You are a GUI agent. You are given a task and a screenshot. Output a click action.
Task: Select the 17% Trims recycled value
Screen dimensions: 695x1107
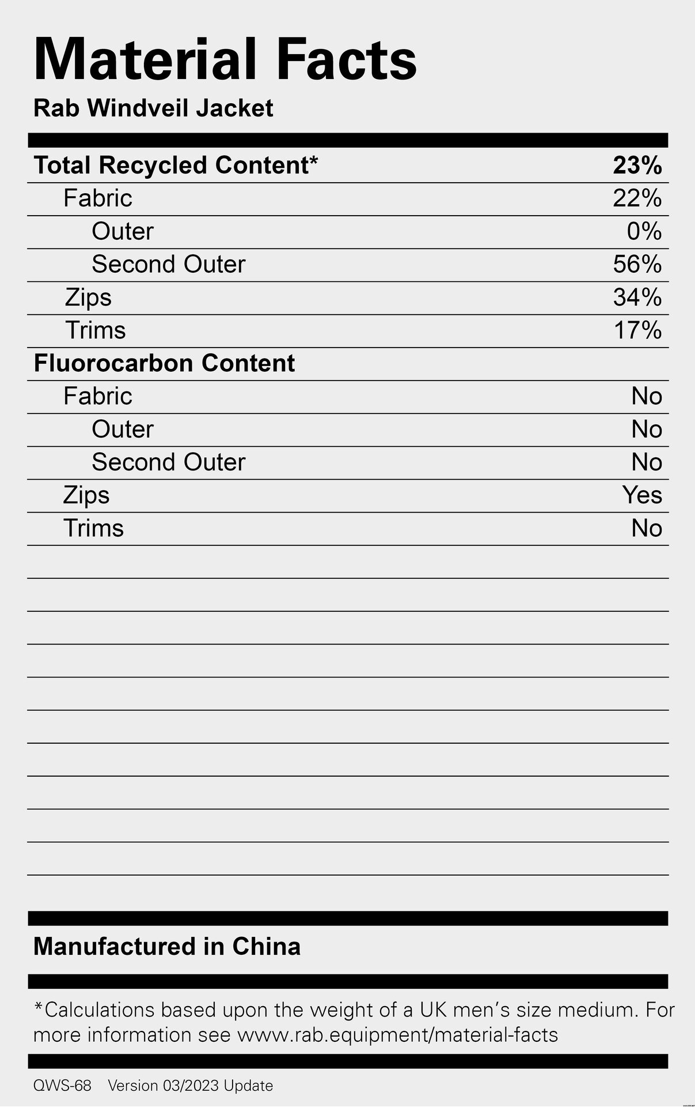[637, 330]
